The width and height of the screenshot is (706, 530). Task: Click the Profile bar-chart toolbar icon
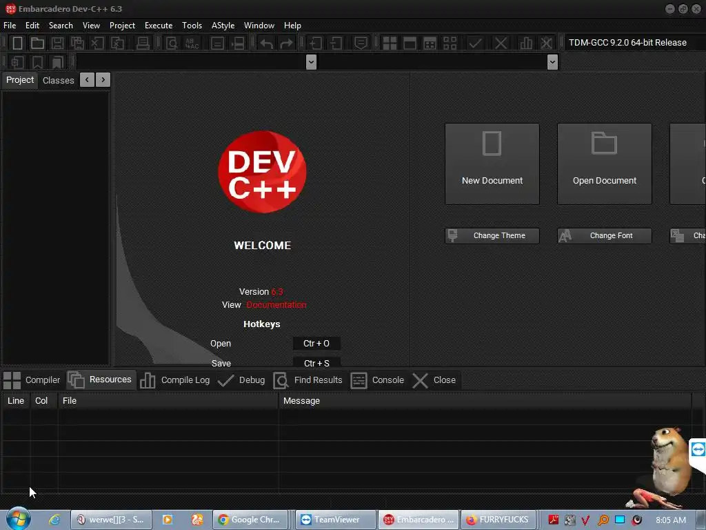[x=526, y=43]
